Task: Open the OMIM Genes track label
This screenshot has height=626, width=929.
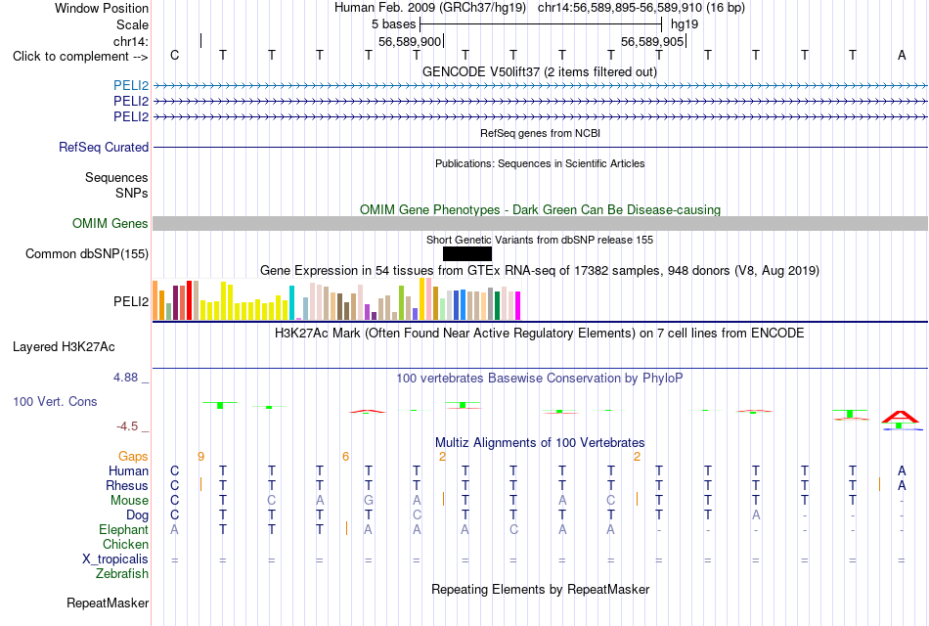Action: [x=111, y=223]
